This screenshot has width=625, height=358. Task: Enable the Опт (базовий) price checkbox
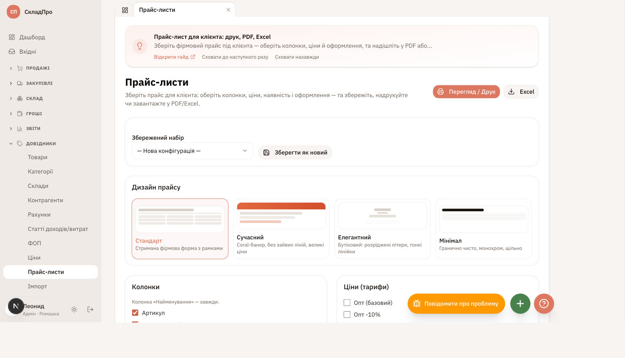pos(347,303)
